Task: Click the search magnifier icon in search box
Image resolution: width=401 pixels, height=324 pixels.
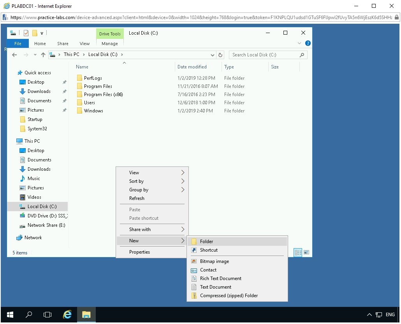Action: pyautogui.click(x=302, y=55)
